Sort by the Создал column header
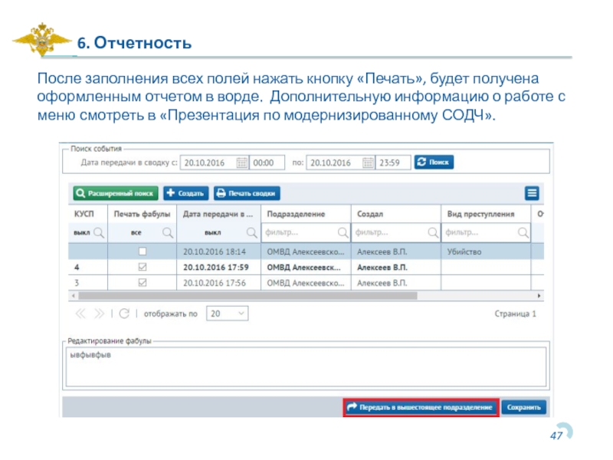 click(x=396, y=214)
